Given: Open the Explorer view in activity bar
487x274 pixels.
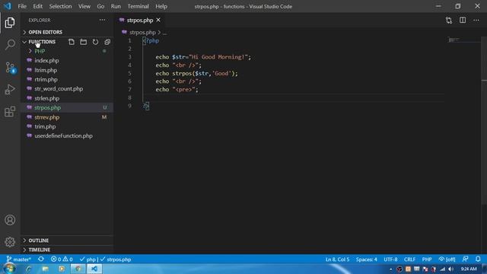Looking at the screenshot, I should click(10, 23).
